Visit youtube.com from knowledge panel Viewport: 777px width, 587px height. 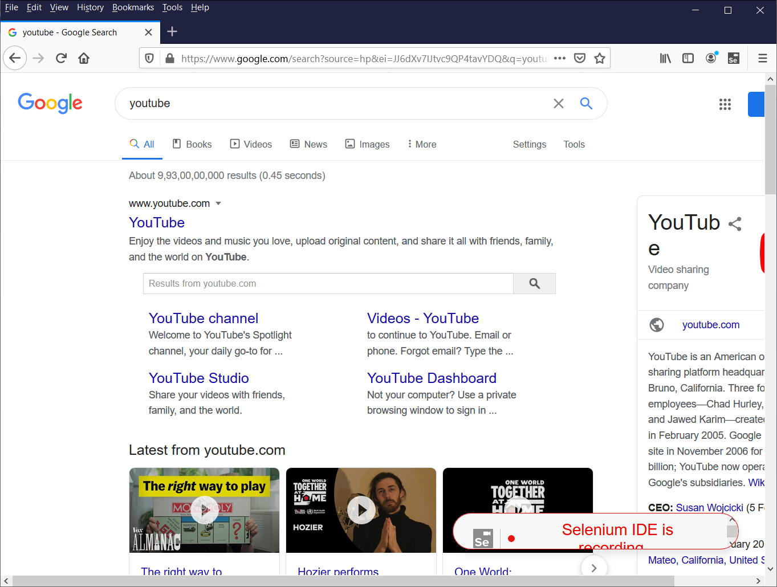click(711, 324)
